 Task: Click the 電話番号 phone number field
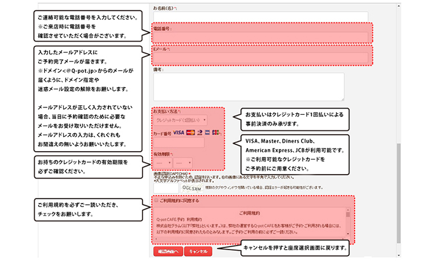(260, 37)
